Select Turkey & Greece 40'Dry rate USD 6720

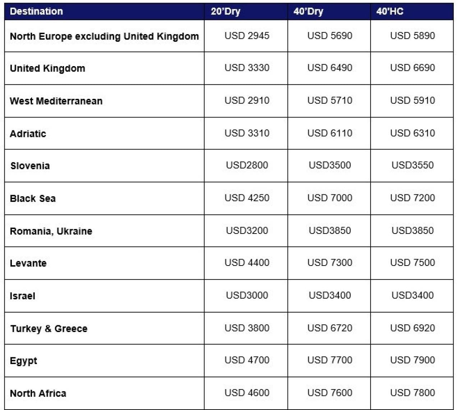(x=330, y=328)
